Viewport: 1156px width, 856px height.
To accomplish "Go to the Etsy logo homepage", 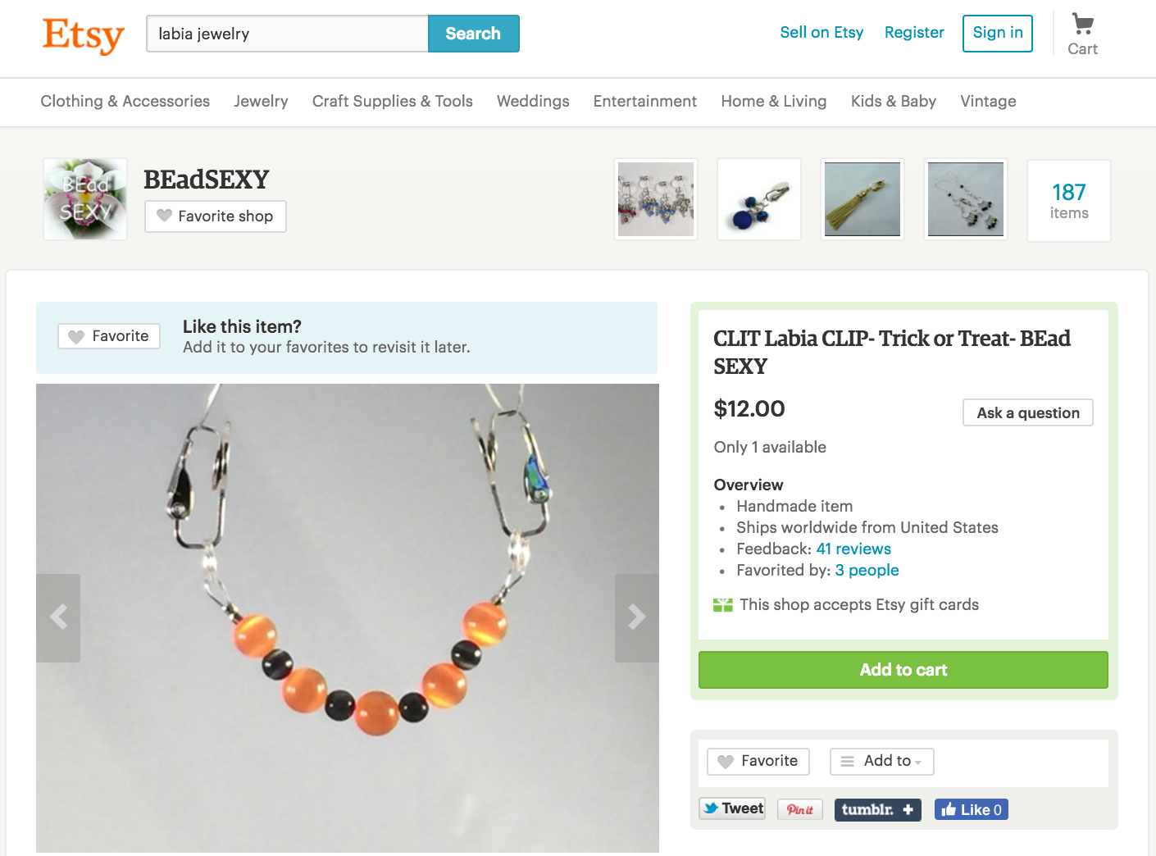I will [83, 35].
